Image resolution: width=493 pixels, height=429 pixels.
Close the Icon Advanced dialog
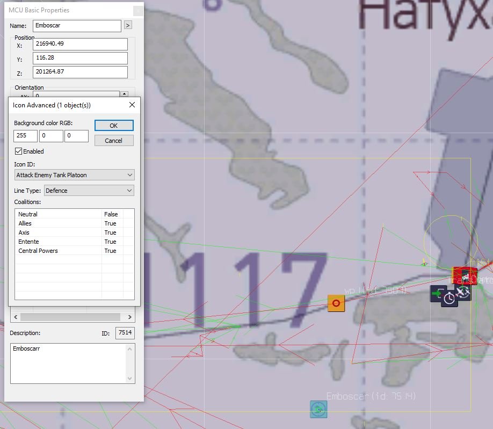(132, 105)
